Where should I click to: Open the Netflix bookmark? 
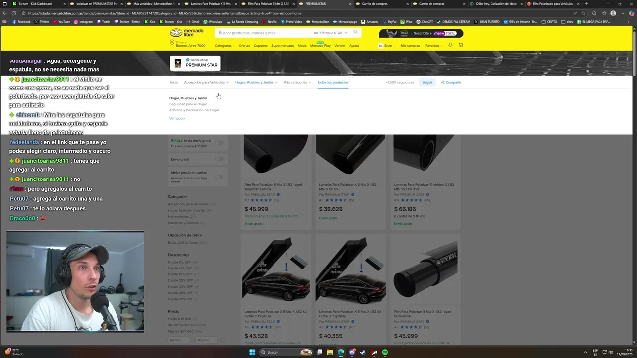pos(269,22)
